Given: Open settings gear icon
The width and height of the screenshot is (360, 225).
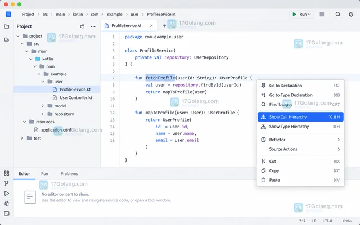Looking at the screenshot, I should (x=351, y=14).
